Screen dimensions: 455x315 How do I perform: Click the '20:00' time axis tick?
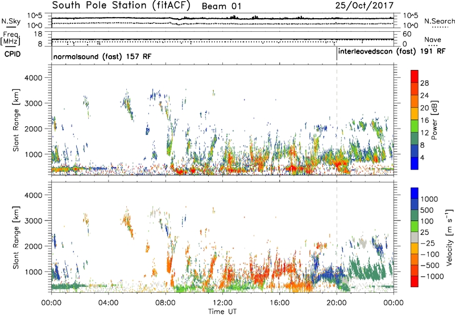click(x=337, y=303)
